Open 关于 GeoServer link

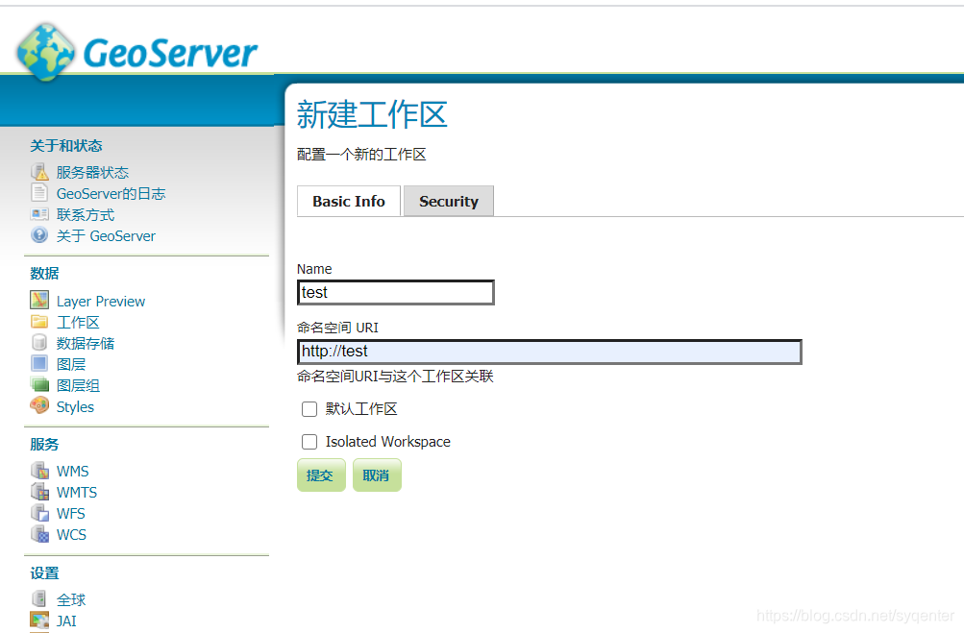tap(106, 236)
